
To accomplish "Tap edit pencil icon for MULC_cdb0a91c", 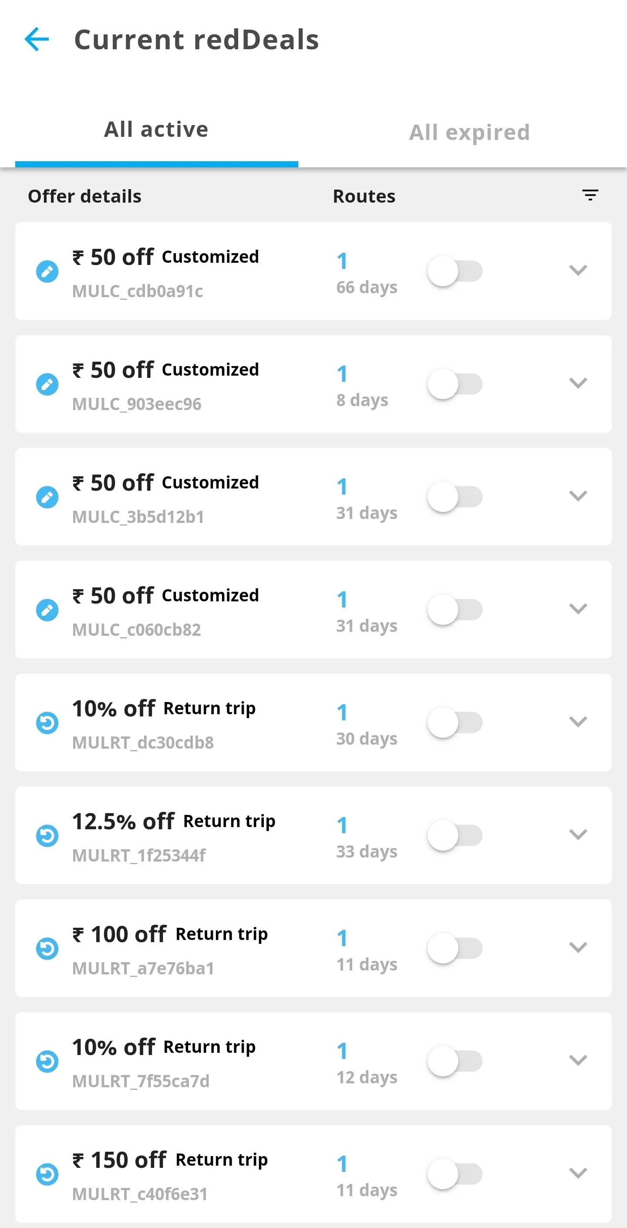I will [47, 272].
